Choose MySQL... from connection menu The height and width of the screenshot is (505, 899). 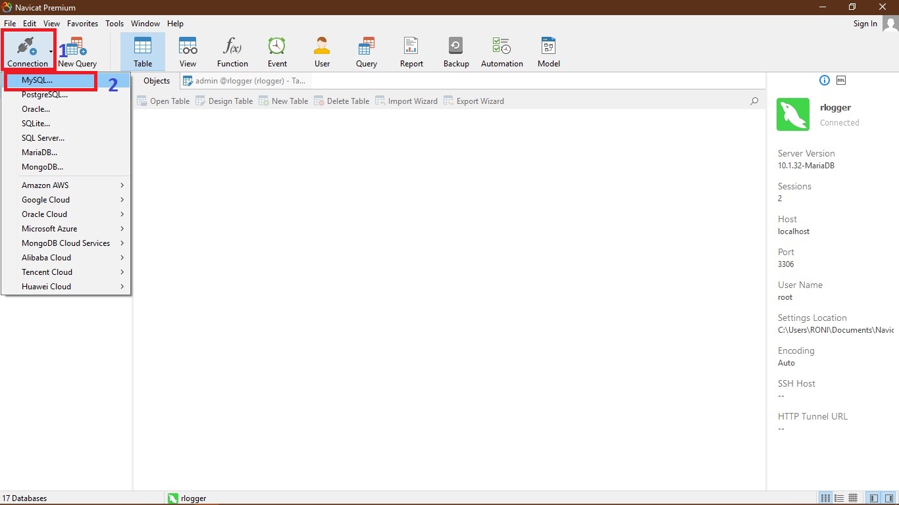tap(66, 80)
